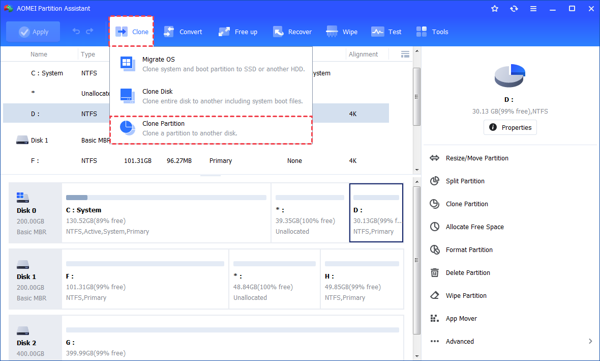Select the F : row in partition list
The image size is (600, 361).
coord(196,160)
